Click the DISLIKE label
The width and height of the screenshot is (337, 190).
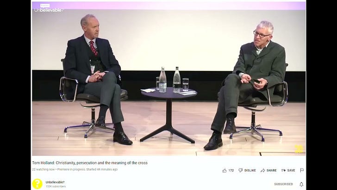click(x=250, y=171)
